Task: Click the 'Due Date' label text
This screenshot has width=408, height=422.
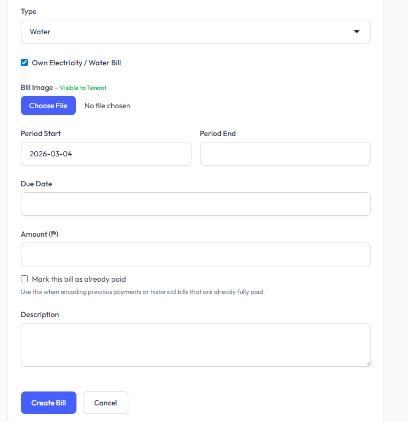Action: [x=36, y=184]
